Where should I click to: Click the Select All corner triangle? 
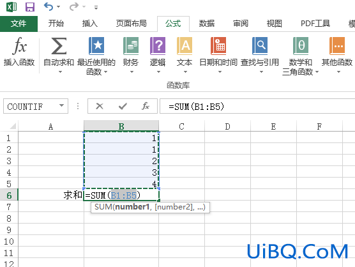[13, 126]
